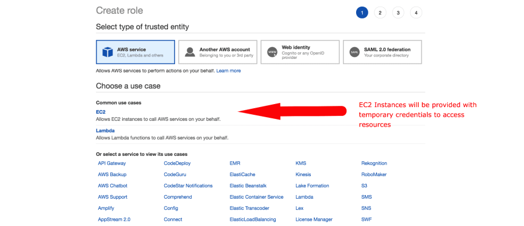Open RoboMaker service link

tap(374, 175)
